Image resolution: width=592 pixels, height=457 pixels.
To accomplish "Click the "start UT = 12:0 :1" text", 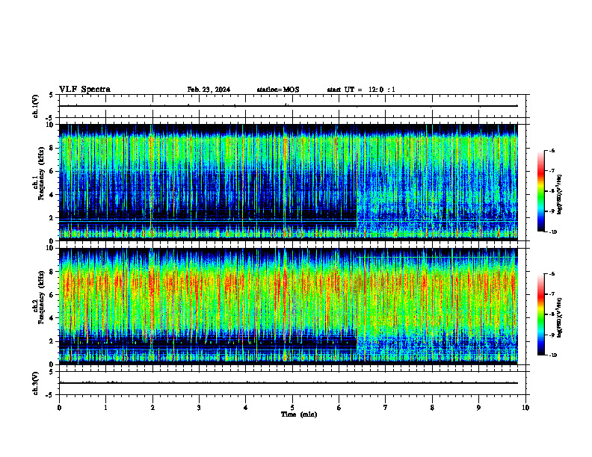I will [x=361, y=90].
